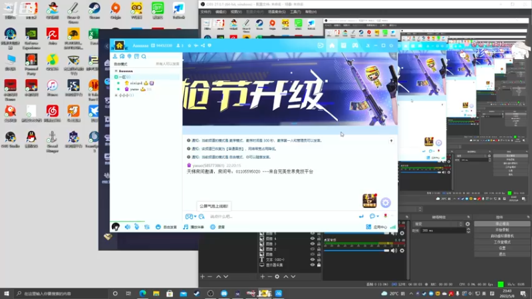Toggle the lock on the 显示器采集 source
The width and height of the screenshot is (532, 299).
(319, 264)
